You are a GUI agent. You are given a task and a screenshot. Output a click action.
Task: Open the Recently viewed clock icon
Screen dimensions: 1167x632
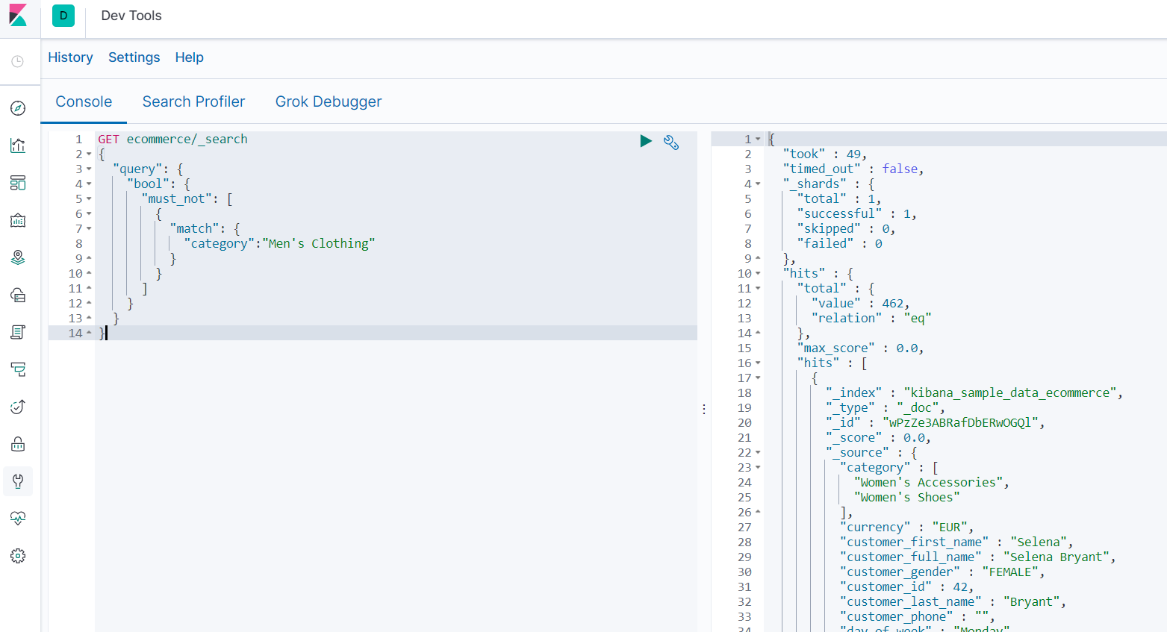18,61
